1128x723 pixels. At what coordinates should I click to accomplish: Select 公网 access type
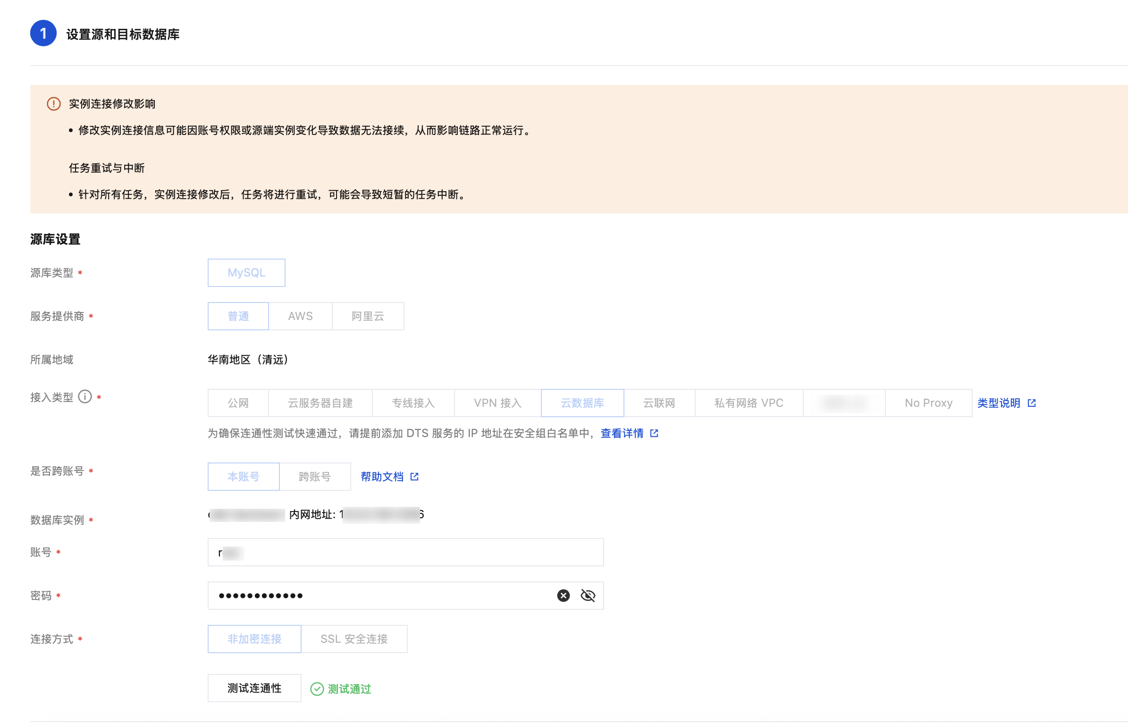tap(238, 403)
